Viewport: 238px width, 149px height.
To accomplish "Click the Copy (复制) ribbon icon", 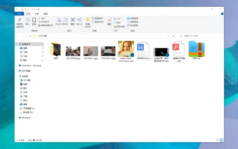I will coord(27,21).
